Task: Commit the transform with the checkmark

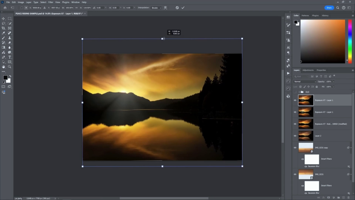Action: (x=183, y=8)
